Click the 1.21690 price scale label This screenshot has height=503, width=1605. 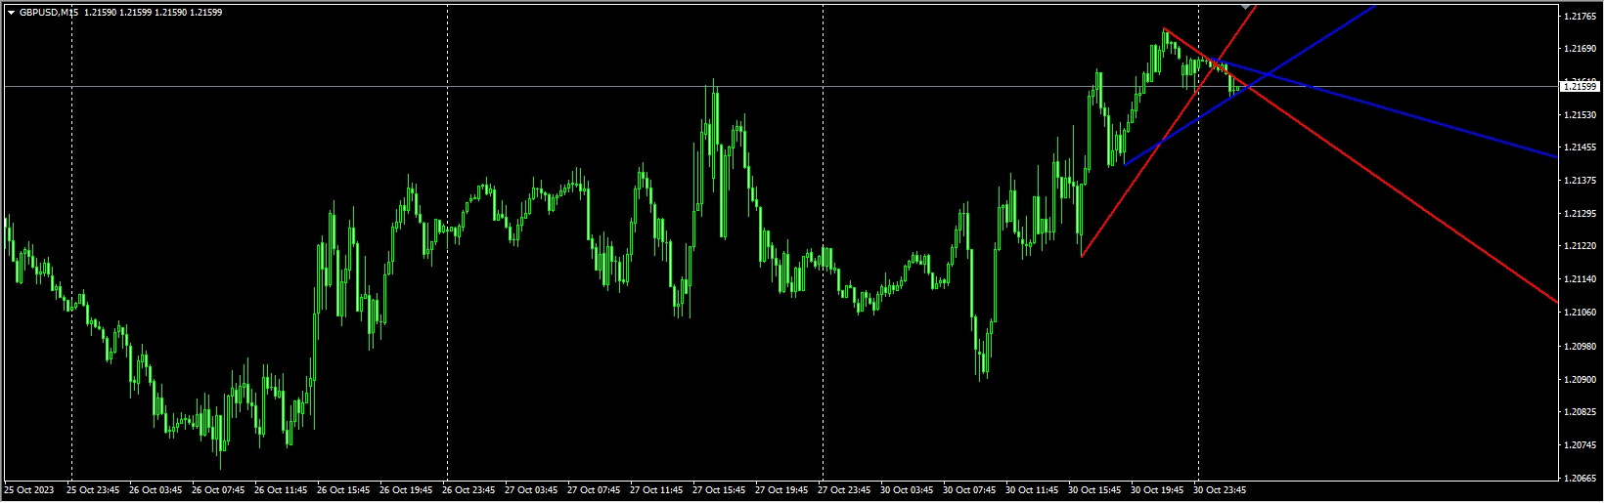tap(1579, 48)
